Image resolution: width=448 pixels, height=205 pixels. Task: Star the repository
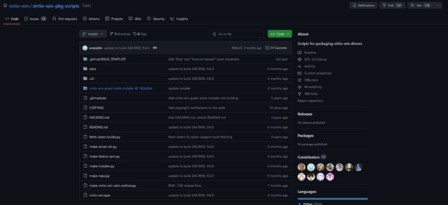(421, 5)
